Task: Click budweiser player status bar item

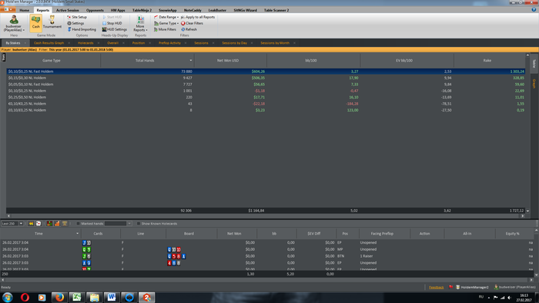Action: click(x=515, y=287)
